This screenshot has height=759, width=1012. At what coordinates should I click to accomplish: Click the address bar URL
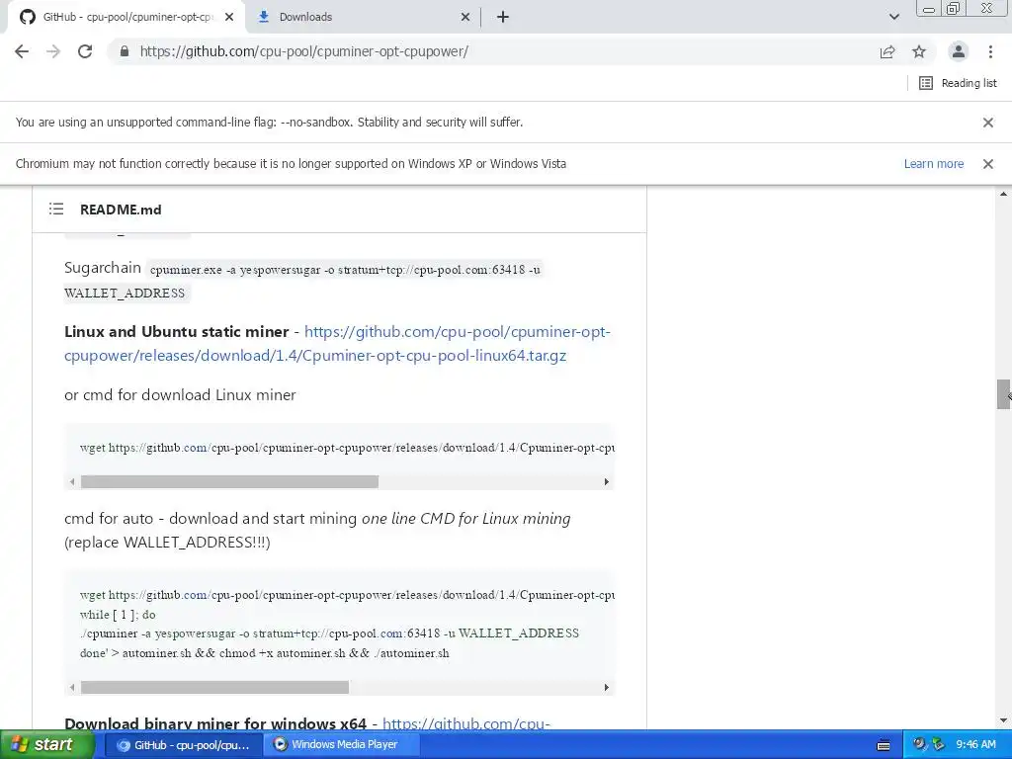(x=304, y=51)
